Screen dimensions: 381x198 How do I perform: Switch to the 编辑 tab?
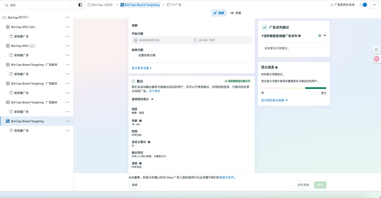point(219,13)
